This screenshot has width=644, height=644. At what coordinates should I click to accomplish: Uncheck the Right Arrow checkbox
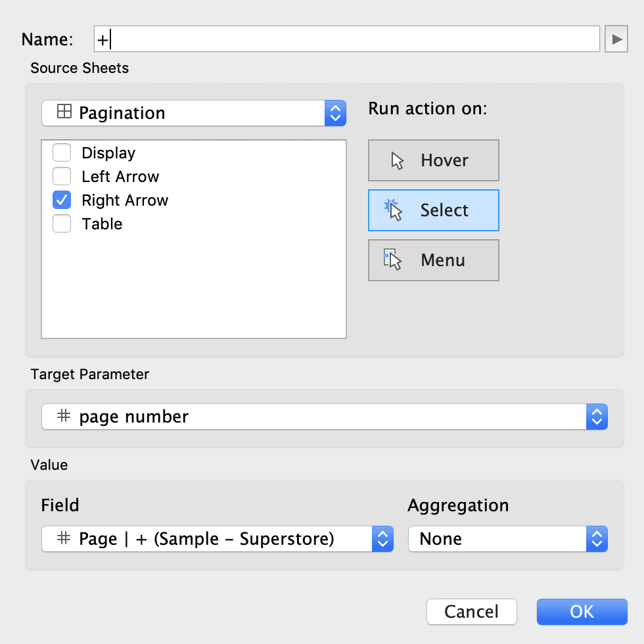click(x=61, y=200)
